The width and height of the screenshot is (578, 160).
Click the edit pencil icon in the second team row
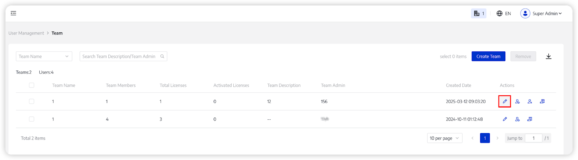[x=505, y=119]
